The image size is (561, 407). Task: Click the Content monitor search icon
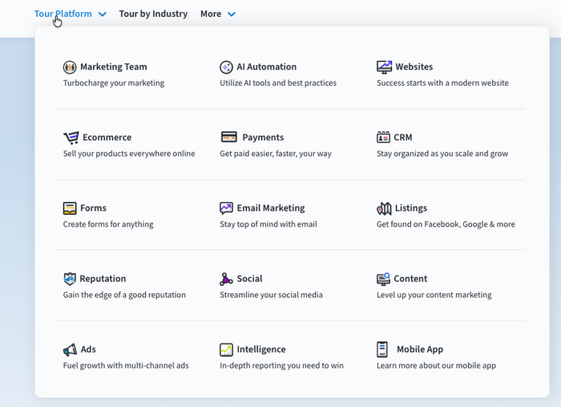(x=383, y=279)
